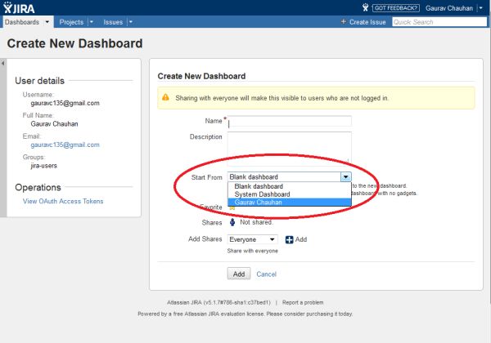Open the Add Shares Everyone dropdown
Image resolution: width=491 pixels, height=343 pixels.
coord(252,239)
